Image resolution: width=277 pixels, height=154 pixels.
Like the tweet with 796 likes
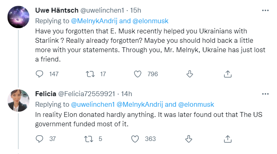coord(137,74)
